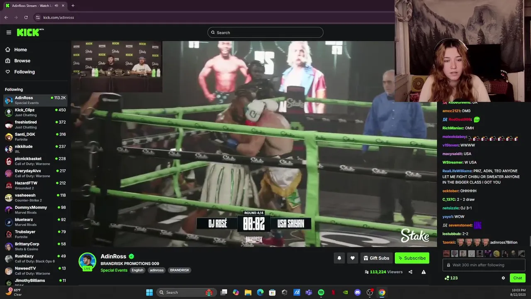This screenshot has width=531, height=299.
Task: Click the AdinRoss verified badge
Action: [x=131, y=257]
